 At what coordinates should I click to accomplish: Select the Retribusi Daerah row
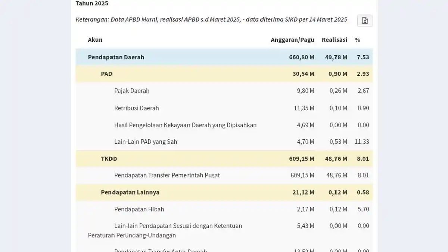224,108
